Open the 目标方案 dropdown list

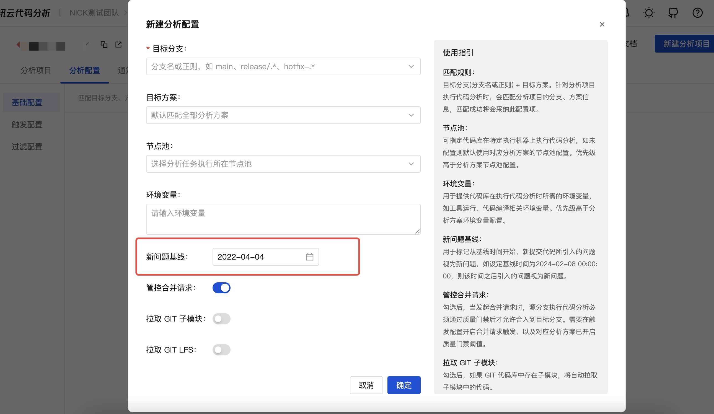click(283, 115)
